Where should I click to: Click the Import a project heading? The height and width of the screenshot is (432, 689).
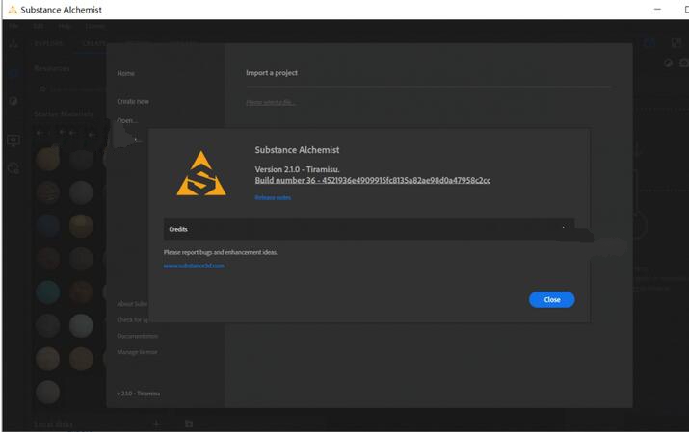tap(272, 73)
